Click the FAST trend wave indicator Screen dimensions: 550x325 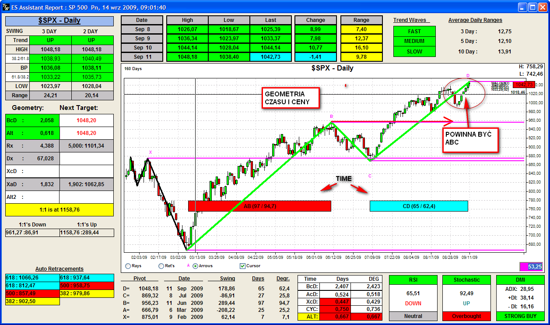(414, 32)
